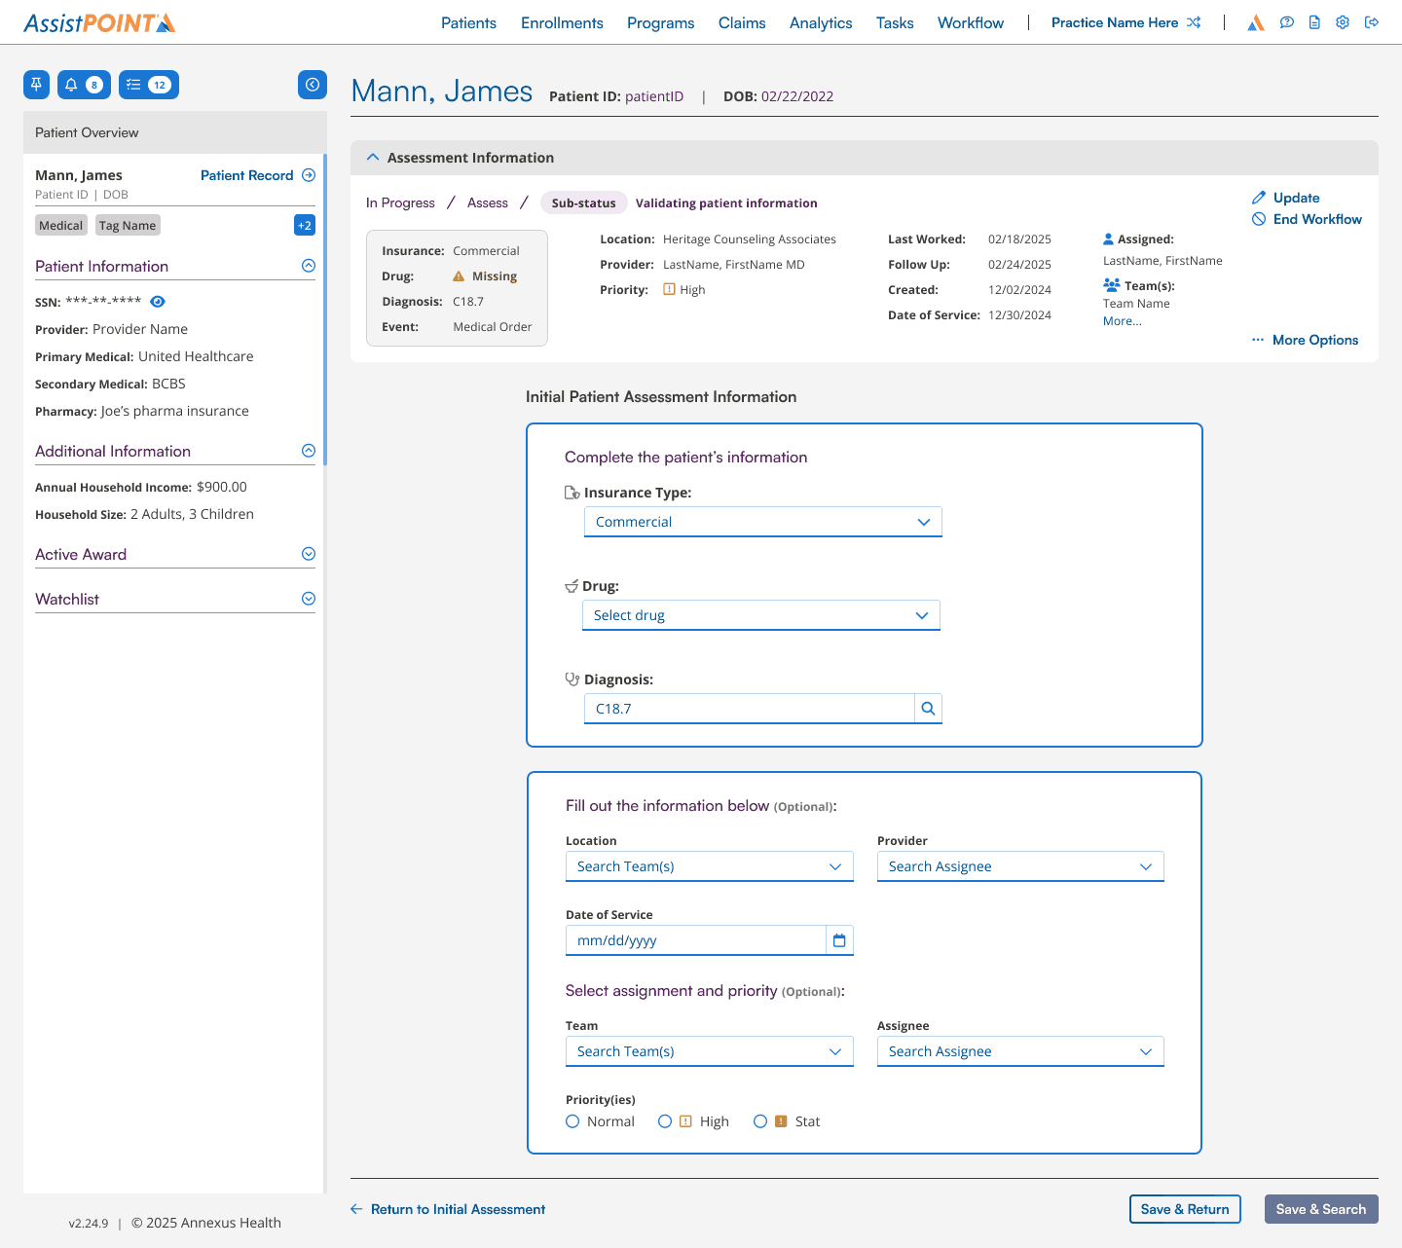
Task: Select the Stat priority radio button
Action: pos(760,1121)
